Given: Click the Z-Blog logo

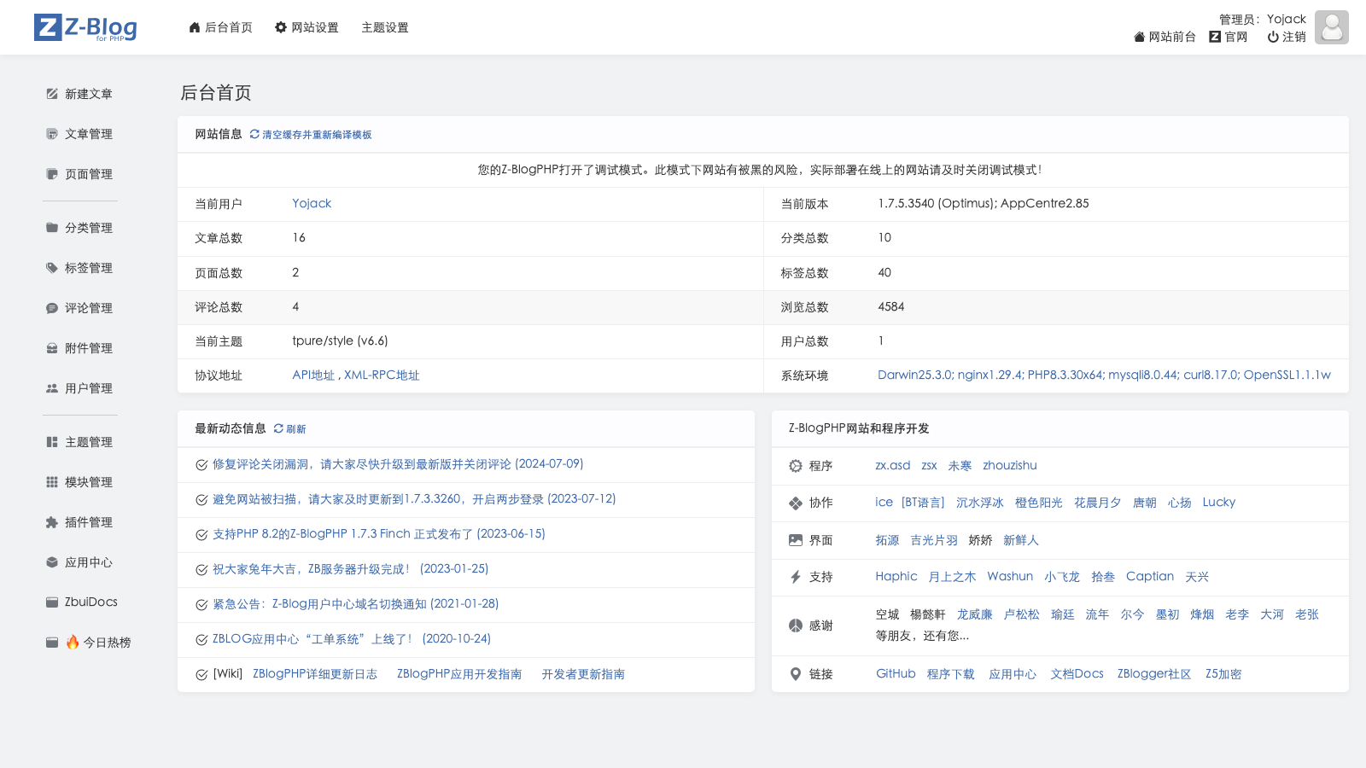Looking at the screenshot, I should (x=85, y=27).
